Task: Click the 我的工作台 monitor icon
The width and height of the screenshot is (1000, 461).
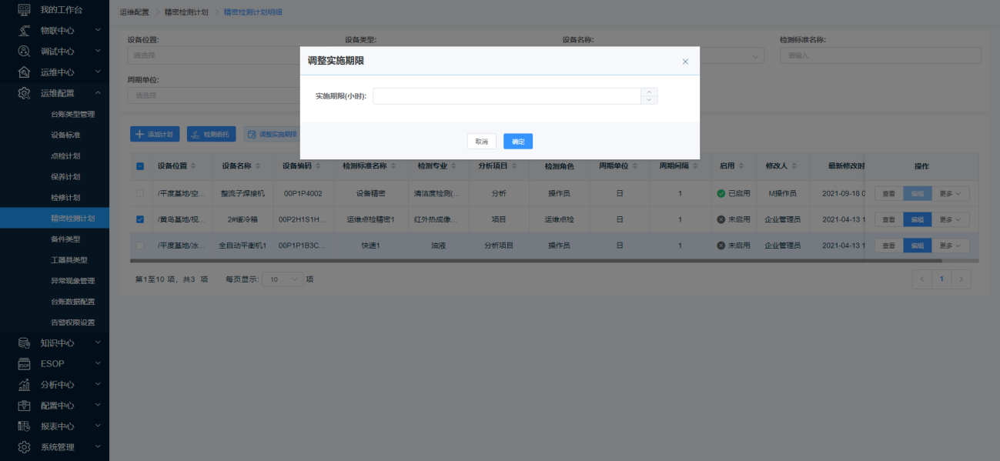Action: coord(24,10)
